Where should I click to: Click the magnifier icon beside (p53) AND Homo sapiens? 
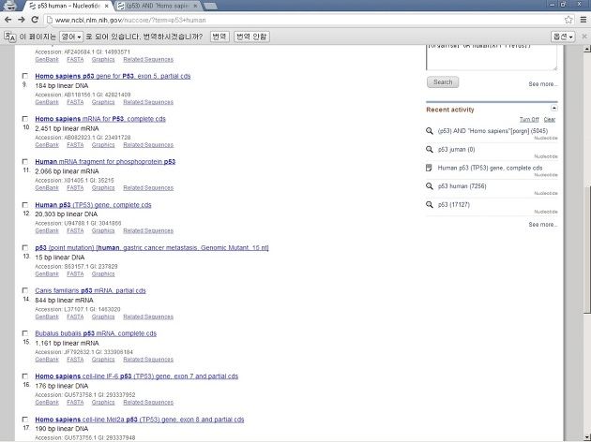click(429, 131)
